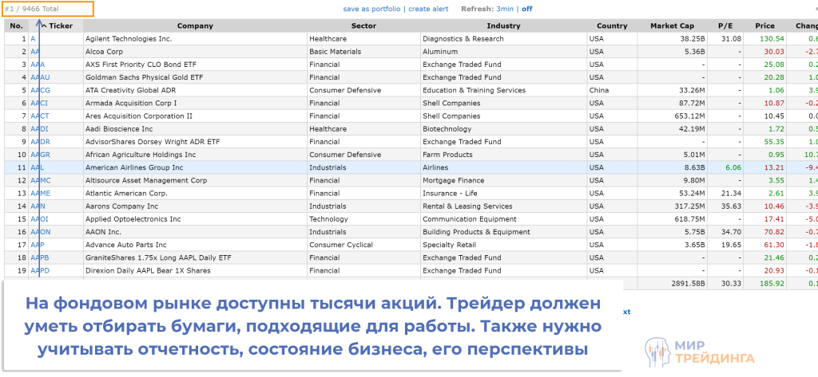Sort by Price column header
Viewport: 818px width, 377px height.
[765, 26]
